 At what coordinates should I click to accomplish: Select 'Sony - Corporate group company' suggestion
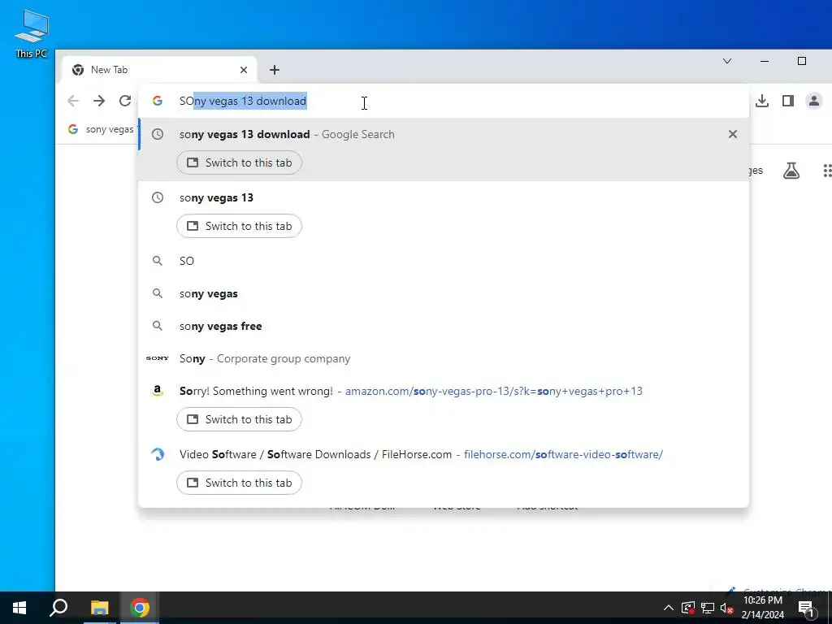[x=443, y=358]
